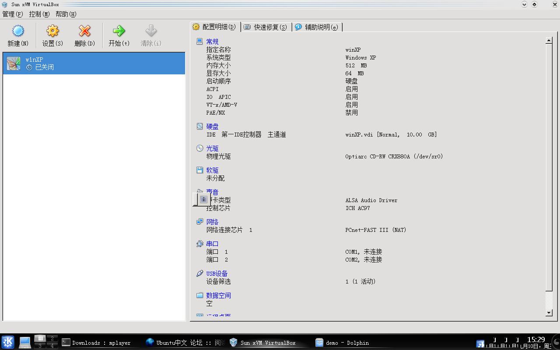This screenshot has height=350, width=560.
Task: Click the ALSA Audio Driver value
Action: pos(371,200)
